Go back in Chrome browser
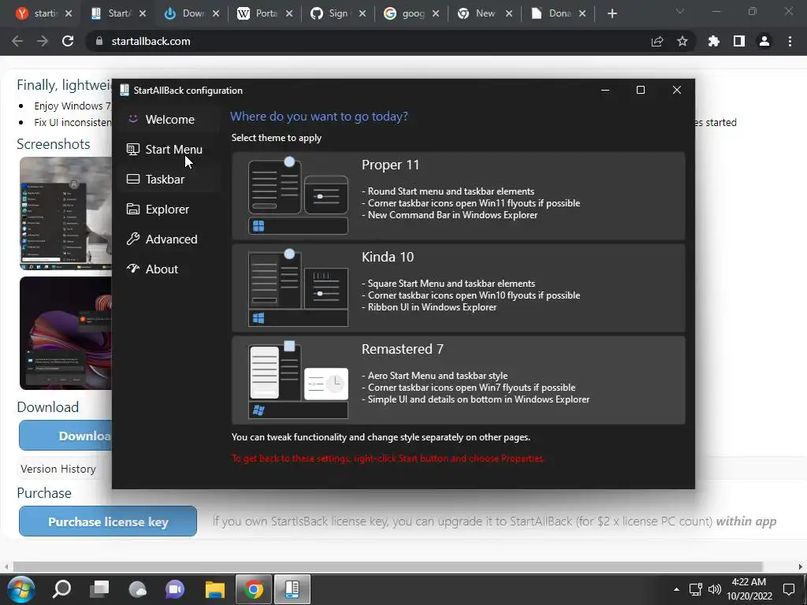This screenshot has width=807, height=605. point(17,41)
